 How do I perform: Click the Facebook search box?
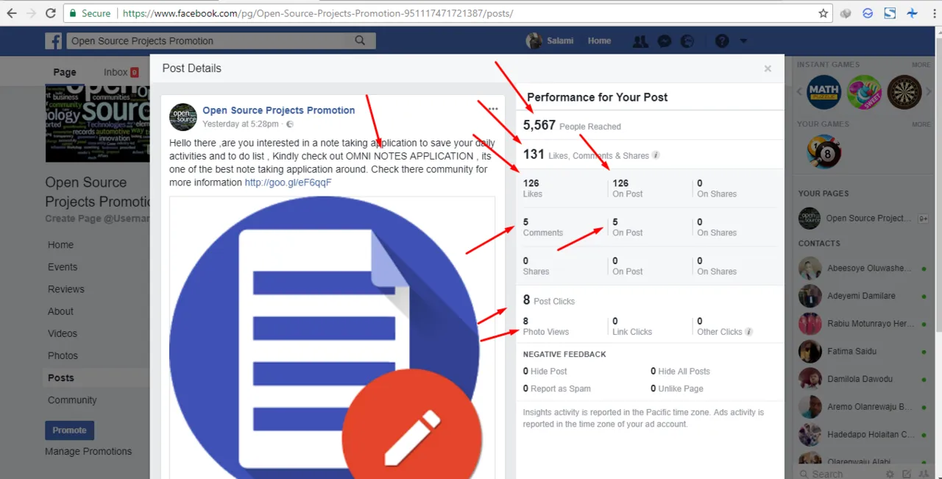207,41
